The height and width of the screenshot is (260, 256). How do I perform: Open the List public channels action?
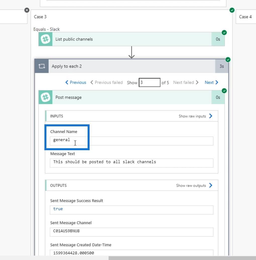click(x=132, y=39)
